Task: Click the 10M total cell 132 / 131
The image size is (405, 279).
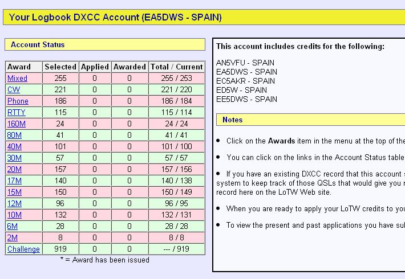Action: [x=177, y=215]
